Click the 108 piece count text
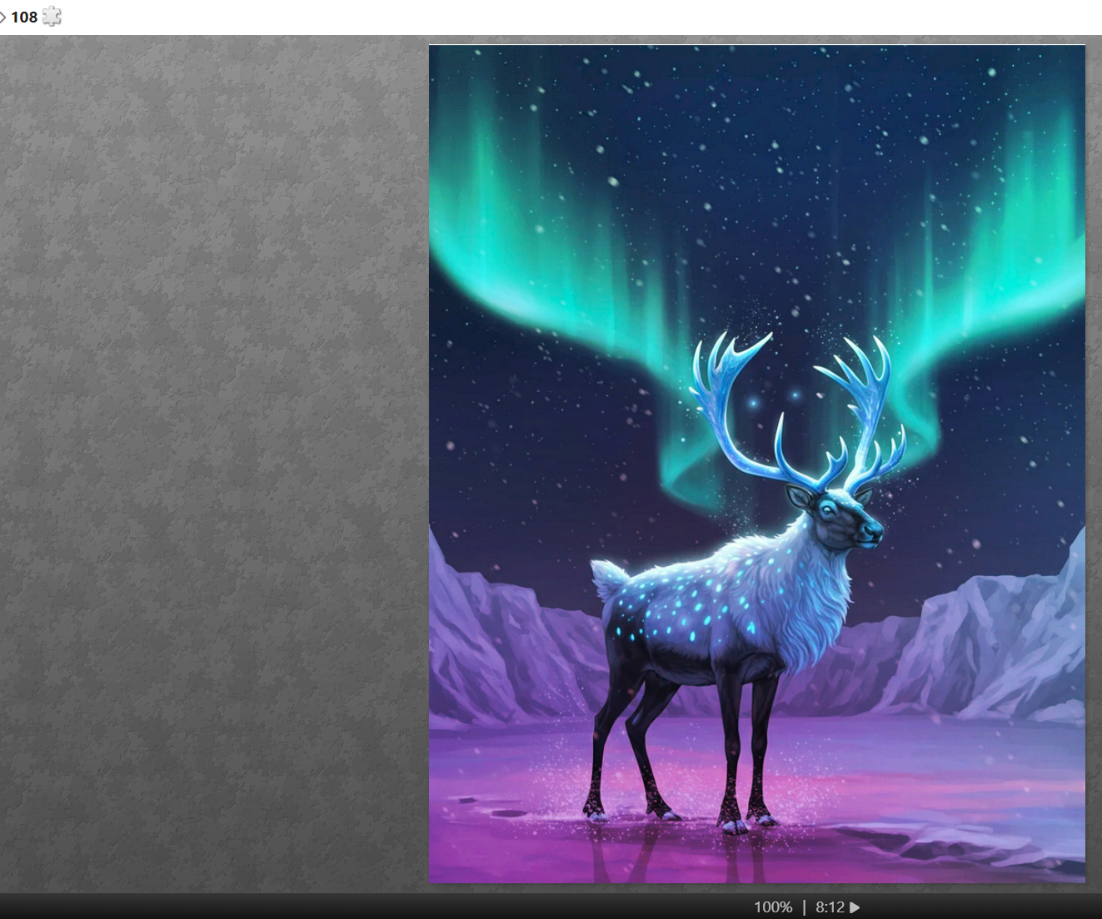The width and height of the screenshot is (1102, 919). (24, 17)
